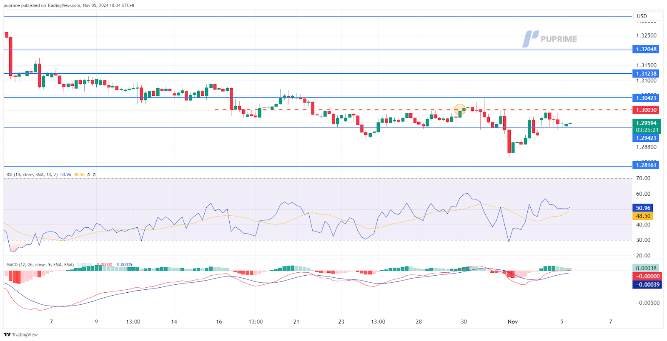Click the 03:25:21 bar countdown timer
Image resolution: width=667 pixels, height=341 pixels.
pos(647,130)
